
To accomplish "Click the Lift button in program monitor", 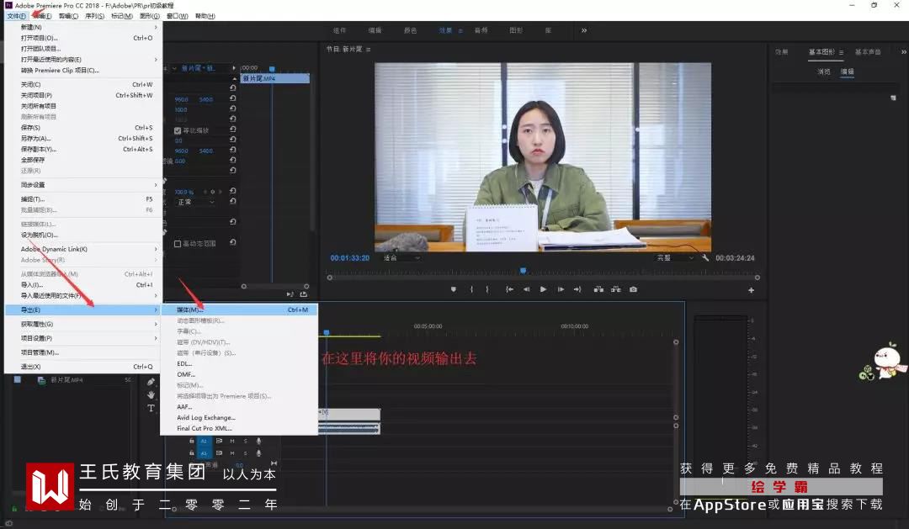I will [598, 289].
